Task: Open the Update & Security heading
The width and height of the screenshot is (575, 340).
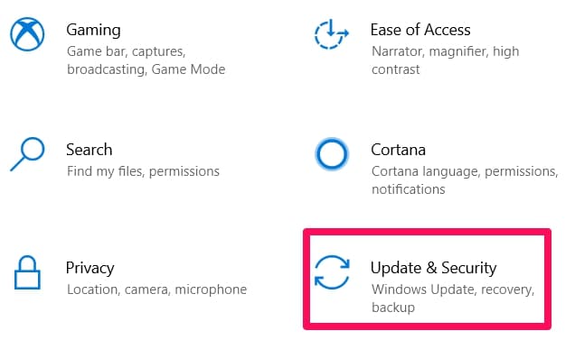Action: point(433,268)
